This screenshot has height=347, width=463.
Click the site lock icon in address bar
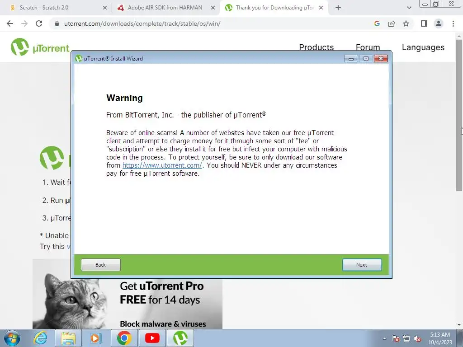point(57,23)
